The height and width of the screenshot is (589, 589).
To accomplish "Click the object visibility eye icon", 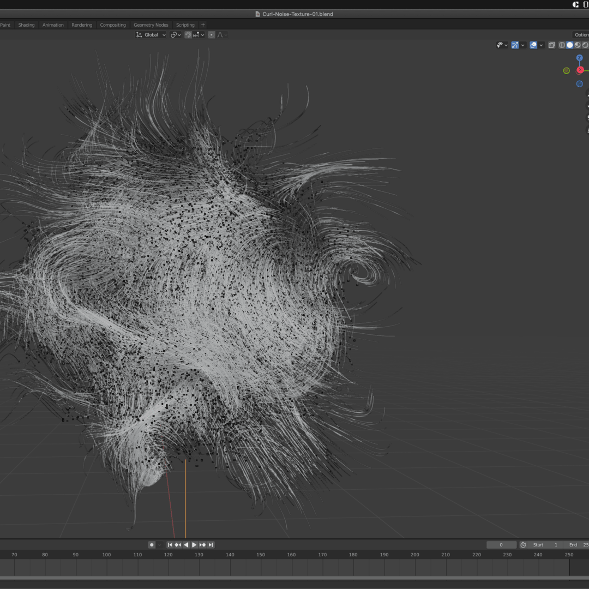I will click(500, 45).
